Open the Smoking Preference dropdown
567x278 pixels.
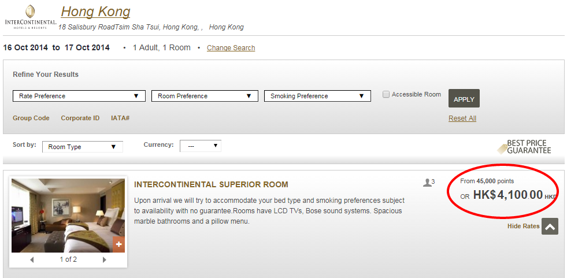tap(317, 96)
